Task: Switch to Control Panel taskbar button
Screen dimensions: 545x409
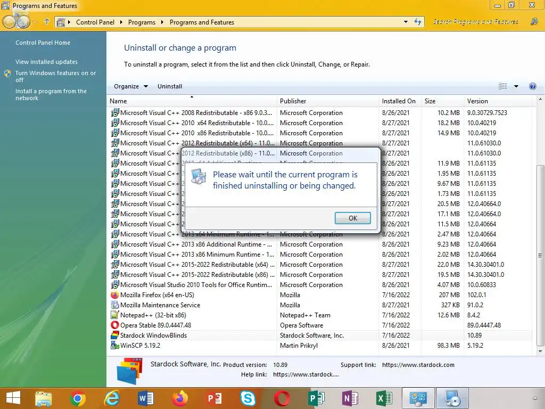Action: 418,398
